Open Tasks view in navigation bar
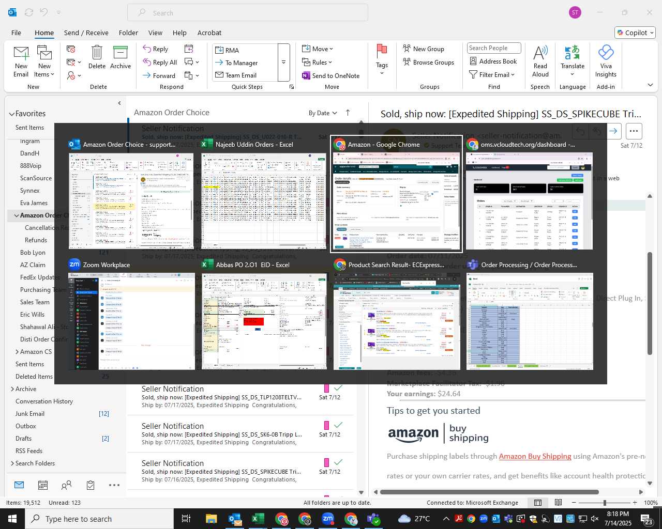This screenshot has height=529, width=662. pyautogui.click(x=91, y=485)
